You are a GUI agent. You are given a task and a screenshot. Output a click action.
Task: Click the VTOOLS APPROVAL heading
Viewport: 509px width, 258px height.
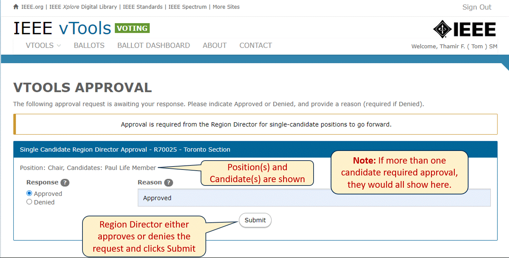[82, 88]
